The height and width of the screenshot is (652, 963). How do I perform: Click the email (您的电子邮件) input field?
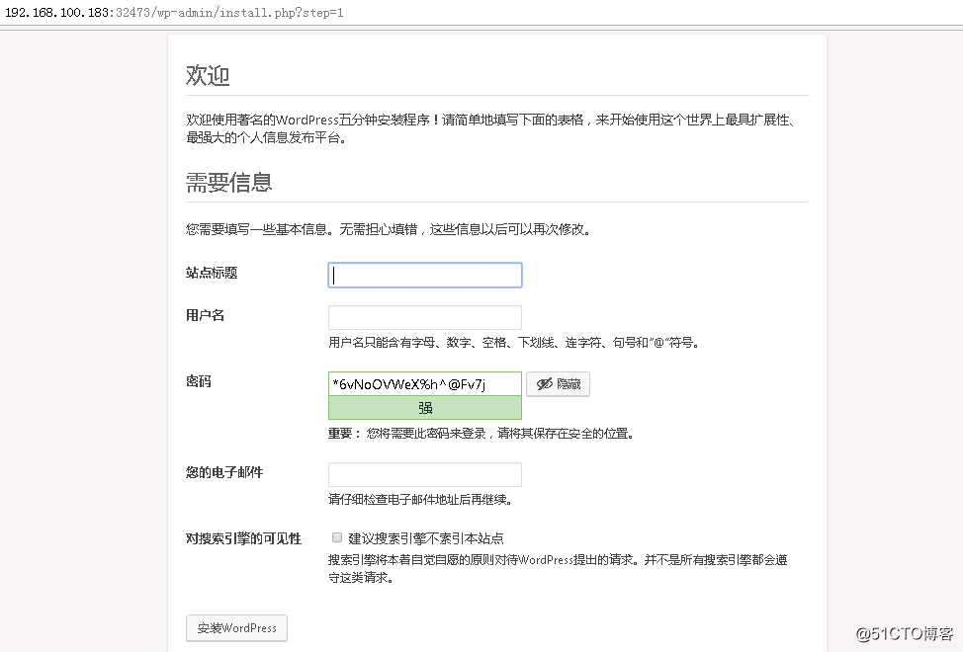click(425, 475)
